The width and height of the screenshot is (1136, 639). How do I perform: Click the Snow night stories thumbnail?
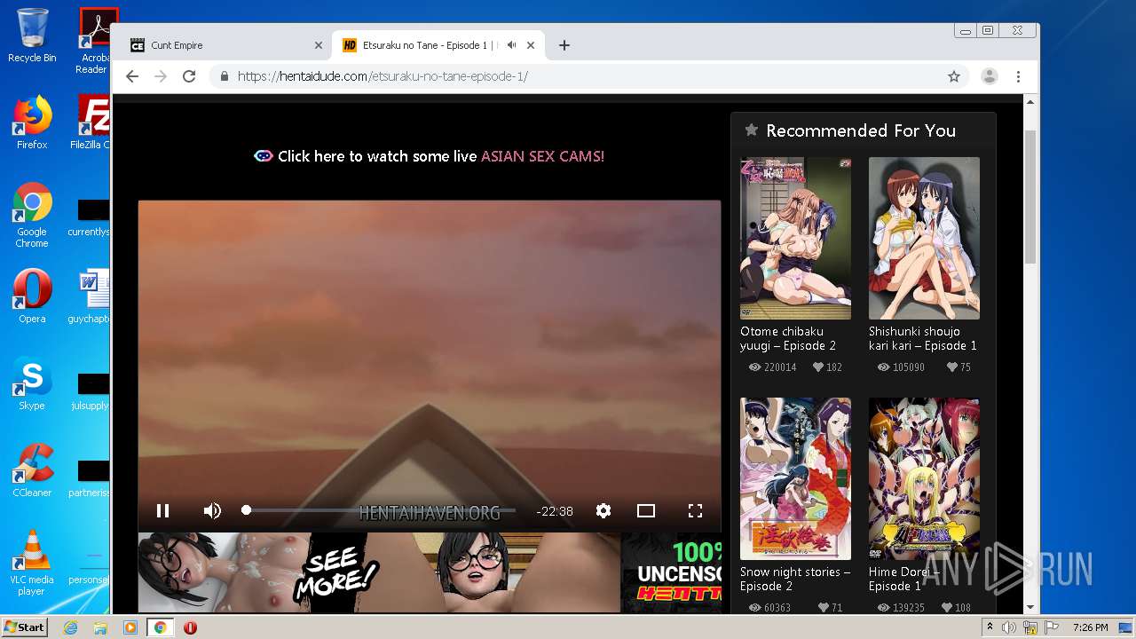point(795,478)
